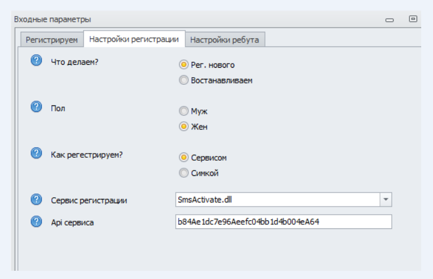Switch to the 'Регистрируем' tab
Viewport: 433px width, 279px height.
pyautogui.click(x=51, y=40)
